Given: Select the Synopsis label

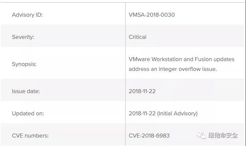Looking at the screenshot, I should pyautogui.click(x=24, y=64).
